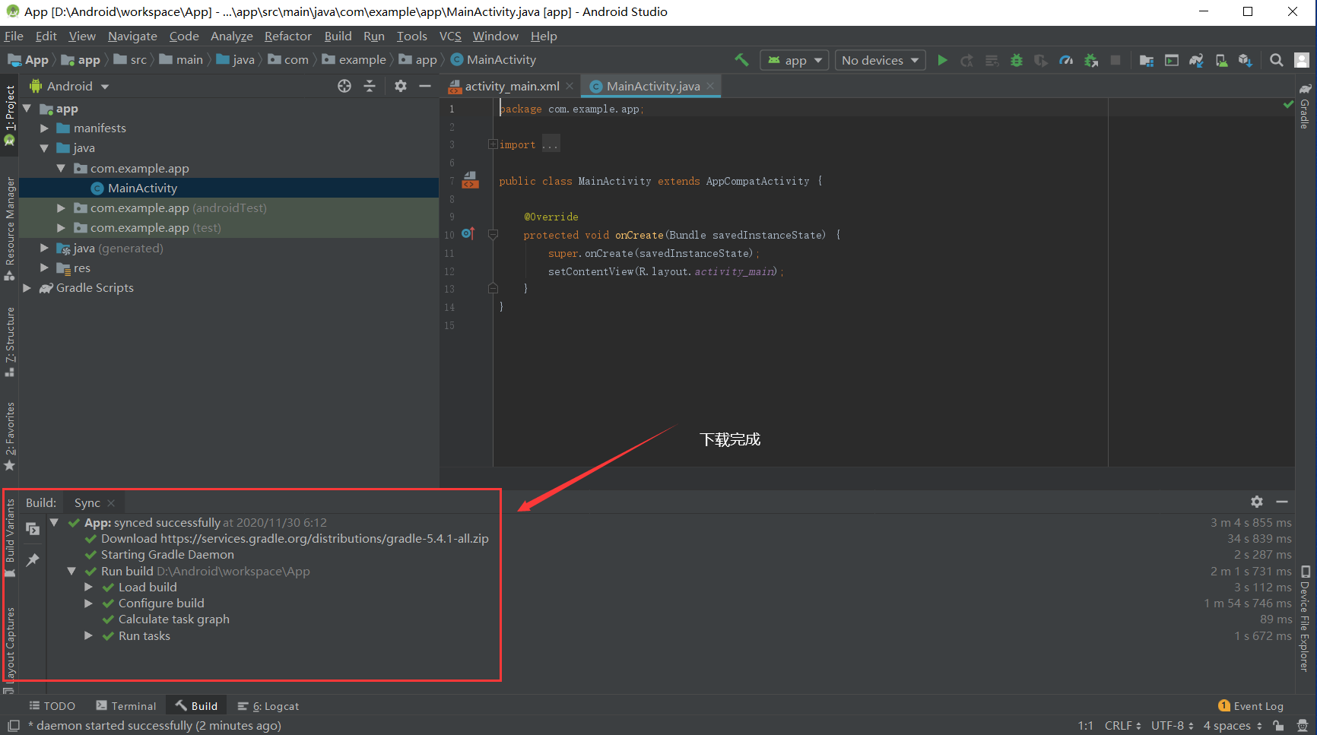Click the 4 spaces indent setting
This screenshot has width=1317, height=735.
point(1233,726)
